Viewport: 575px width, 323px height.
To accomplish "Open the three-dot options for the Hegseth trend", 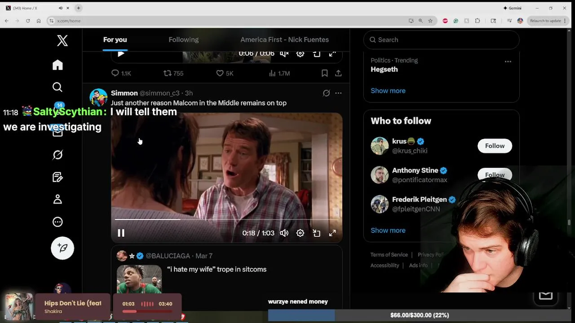I will pyautogui.click(x=508, y=61).
